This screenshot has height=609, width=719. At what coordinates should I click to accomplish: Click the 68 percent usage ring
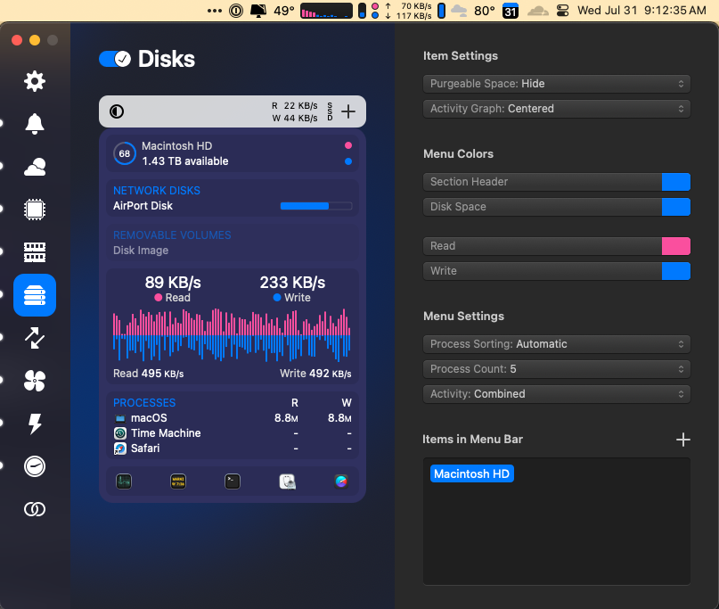coord(125,153)
